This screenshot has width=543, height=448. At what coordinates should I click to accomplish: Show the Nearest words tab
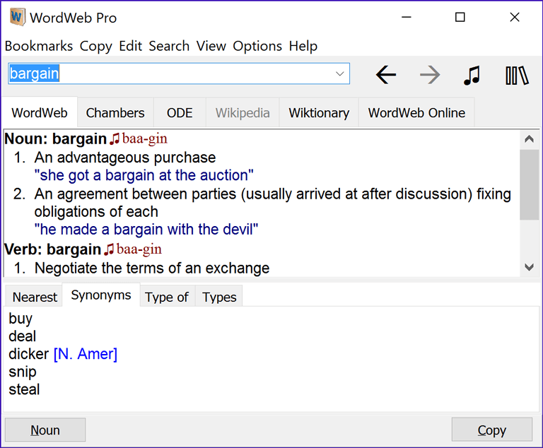point(35,297)
